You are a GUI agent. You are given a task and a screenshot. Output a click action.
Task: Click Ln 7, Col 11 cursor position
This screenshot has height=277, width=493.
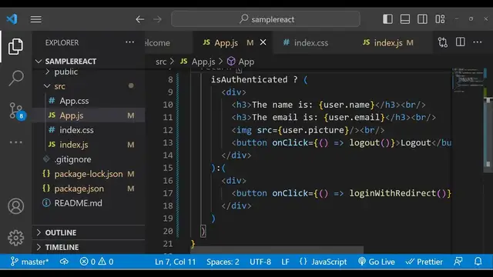(175, 262)
